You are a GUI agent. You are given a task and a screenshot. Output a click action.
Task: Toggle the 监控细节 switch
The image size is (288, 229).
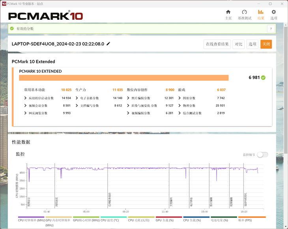(x=262, y=155)
